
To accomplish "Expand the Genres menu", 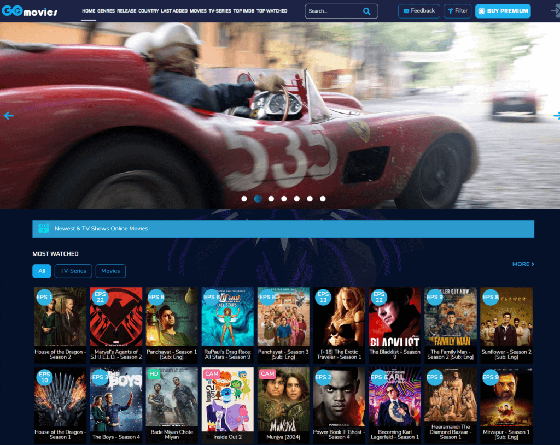I will click(106, 11).
